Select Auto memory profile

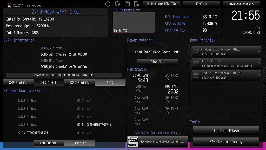click(110, 83)
